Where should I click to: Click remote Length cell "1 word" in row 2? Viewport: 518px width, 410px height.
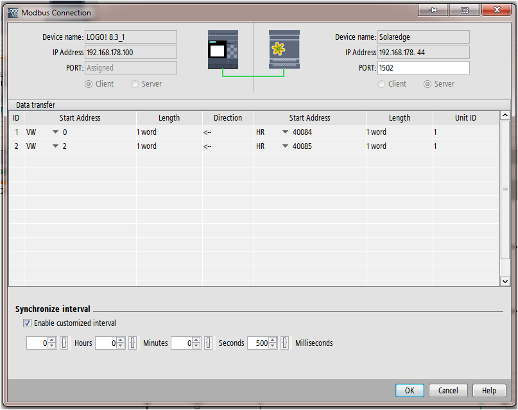point(399,146)
